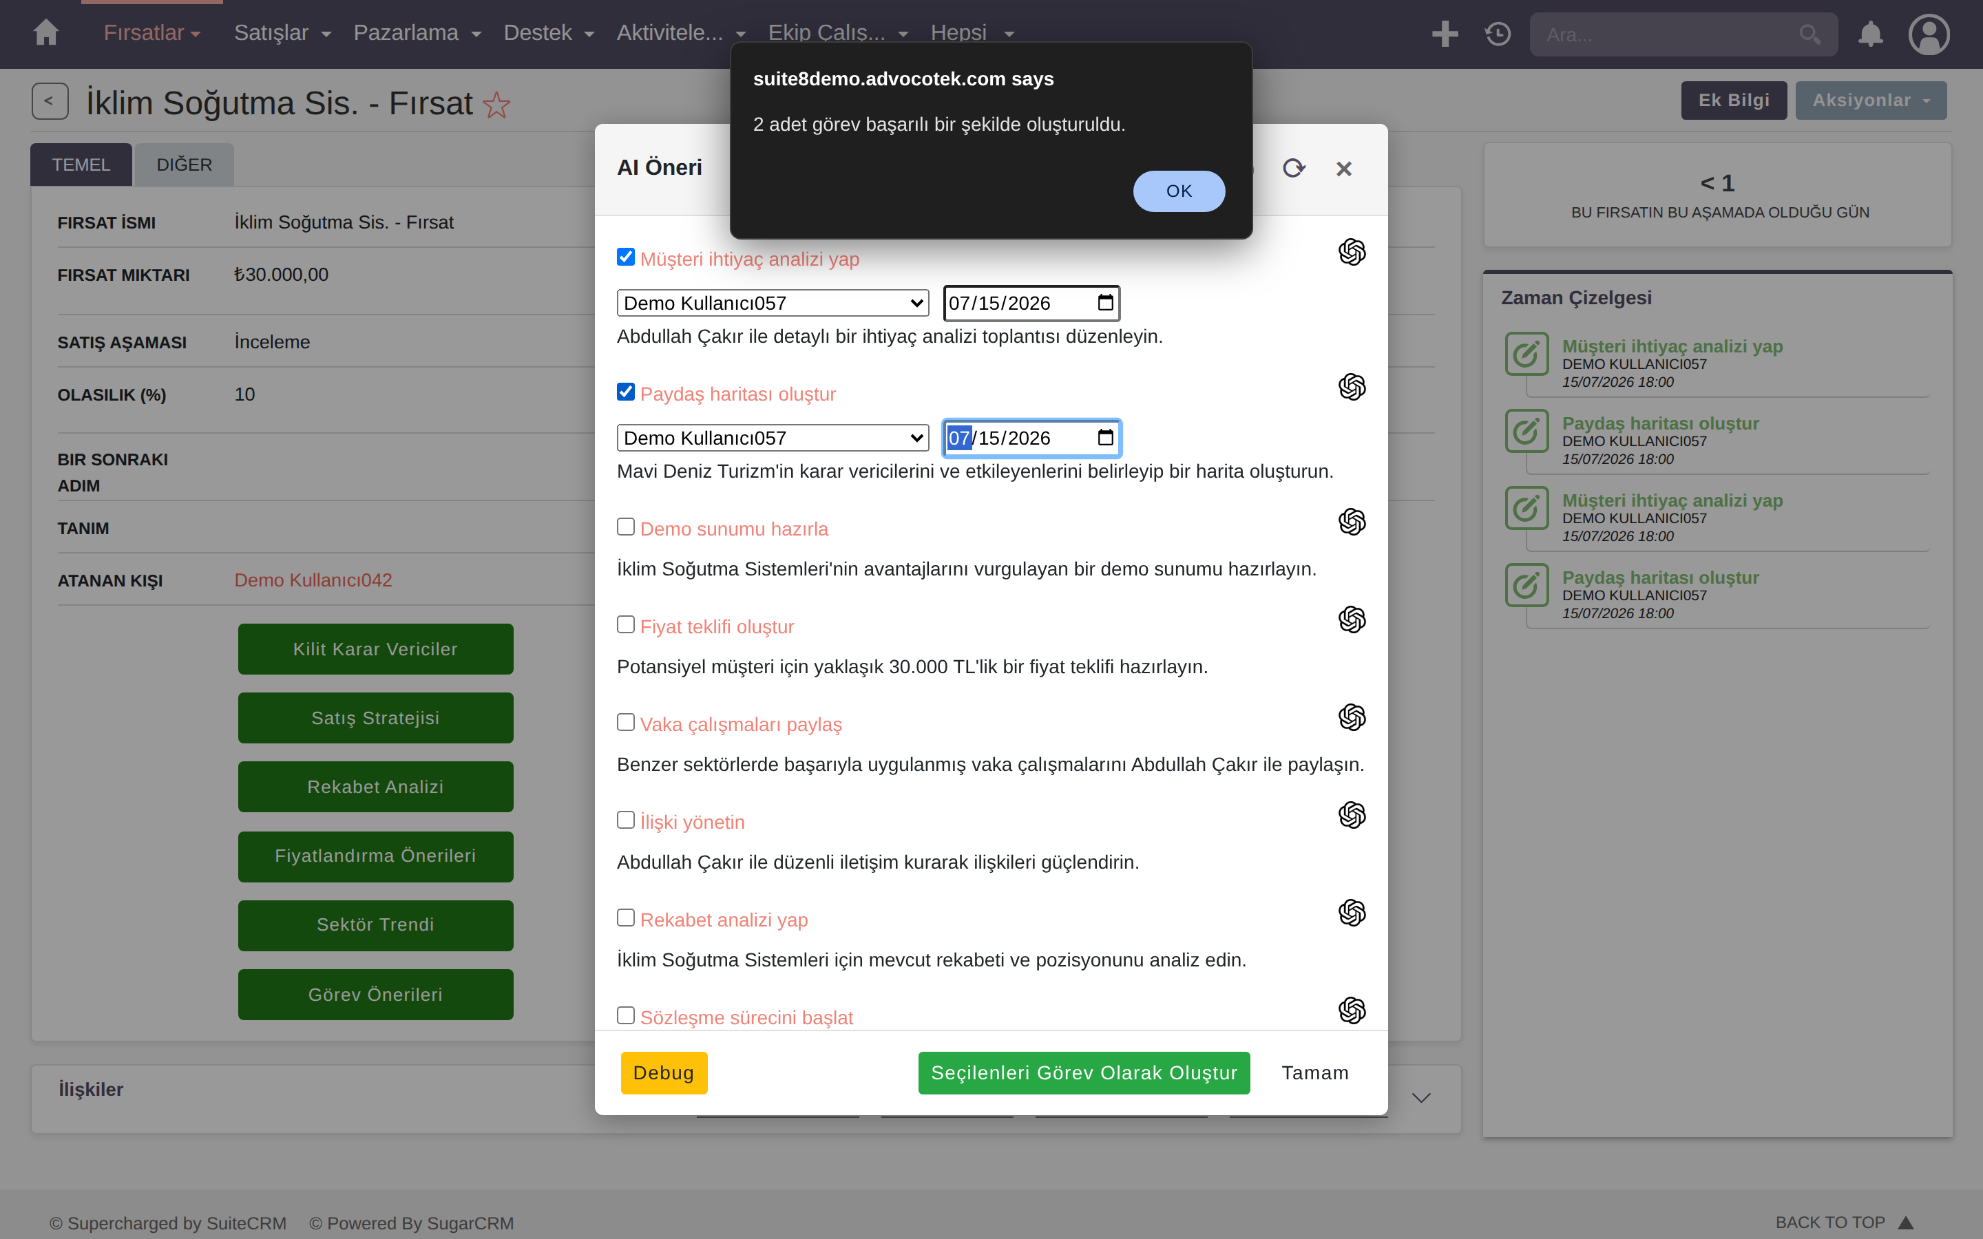This screenshot has width=1983, height=1239.
Task: Click Sektör Trendi button
Action: 375,925
